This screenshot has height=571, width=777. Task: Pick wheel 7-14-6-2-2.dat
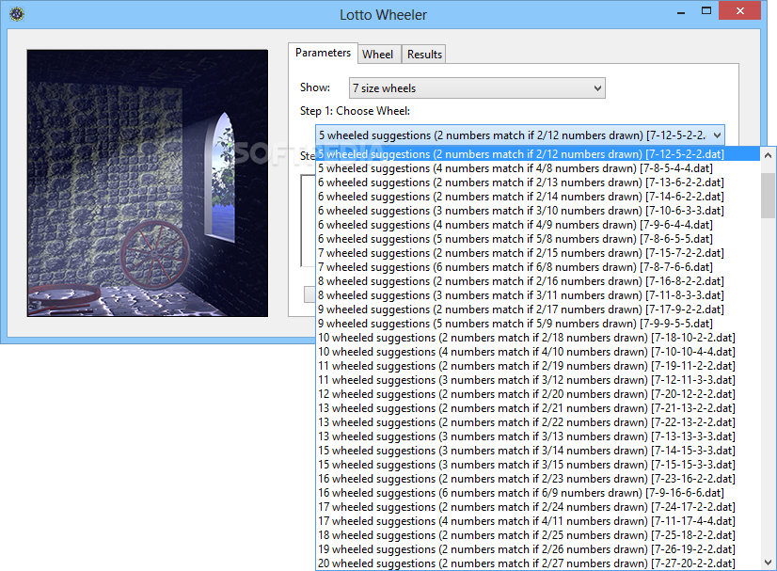click(x=537, y=197)
